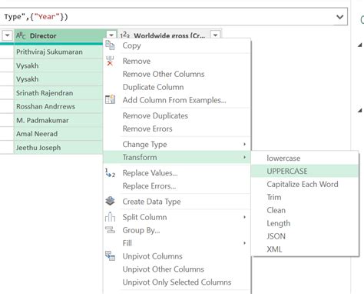Click the Unpivot Columns icon
The image size is (364, 294).
click(x=110, y=256)
